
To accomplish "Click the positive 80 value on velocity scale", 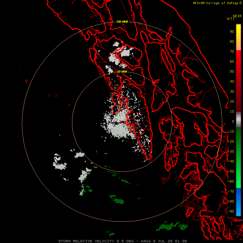I will coord(232,42).
